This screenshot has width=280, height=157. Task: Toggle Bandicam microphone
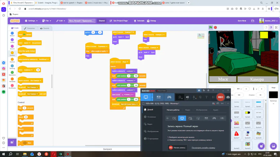point(194,97)
